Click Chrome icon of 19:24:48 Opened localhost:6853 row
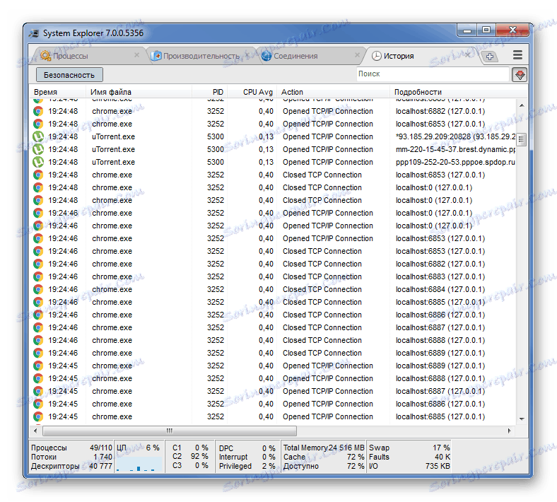 click(x=38, y=124)
